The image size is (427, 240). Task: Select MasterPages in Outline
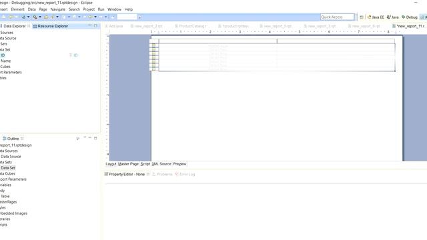[9, 202]
